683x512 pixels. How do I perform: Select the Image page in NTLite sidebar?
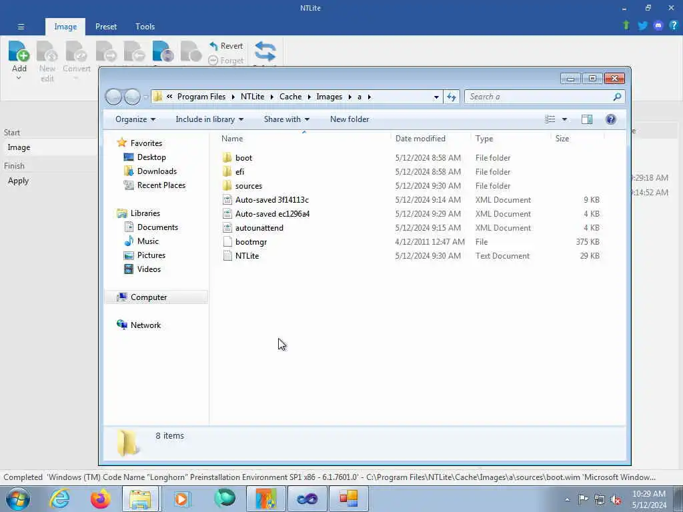(49, 147)
